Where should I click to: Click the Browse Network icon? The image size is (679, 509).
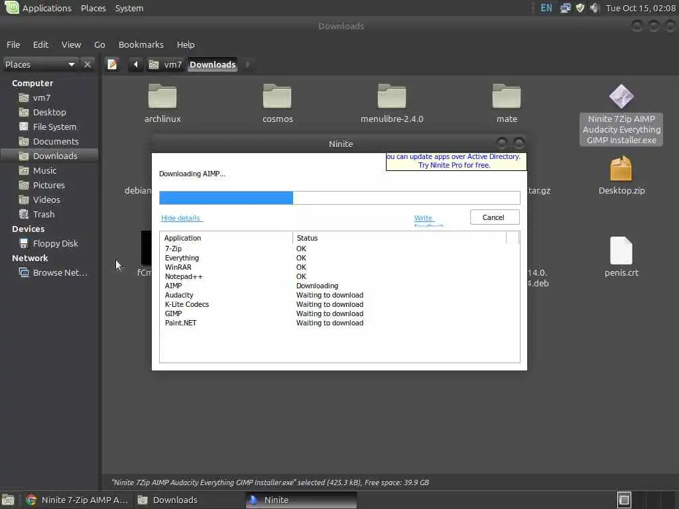click(x=24, y=272)
